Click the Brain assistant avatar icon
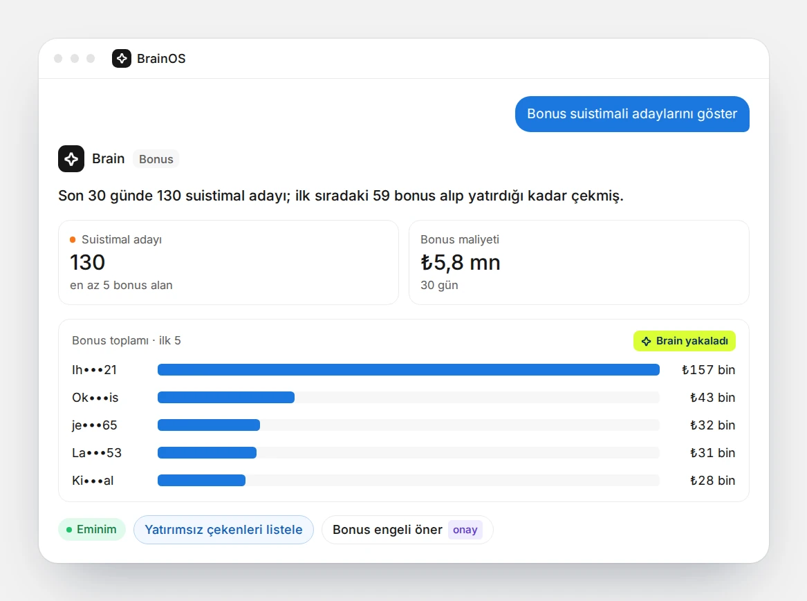The width and height of the screenshot is (807, 601). click(71, 159)
